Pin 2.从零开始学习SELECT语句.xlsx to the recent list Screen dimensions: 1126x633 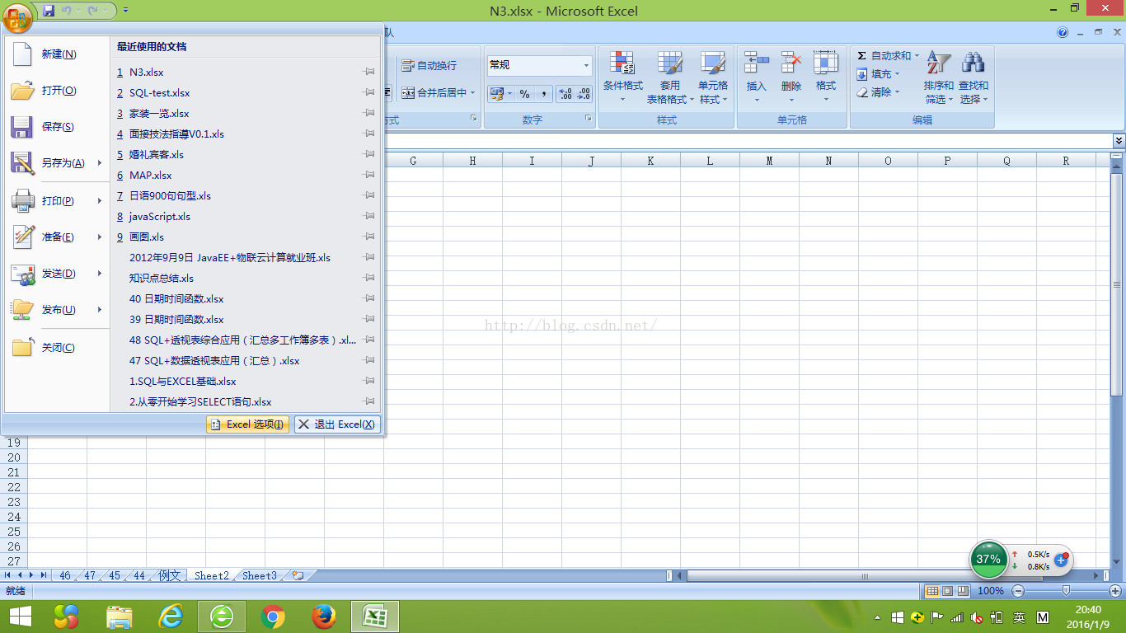tap(369, 402)
